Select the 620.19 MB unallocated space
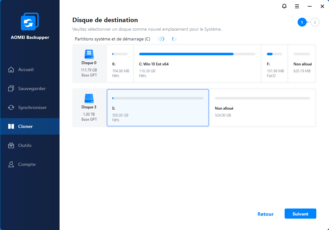This screenshot has height=230, width=329. pyautogui.click(x=302, y=64)
